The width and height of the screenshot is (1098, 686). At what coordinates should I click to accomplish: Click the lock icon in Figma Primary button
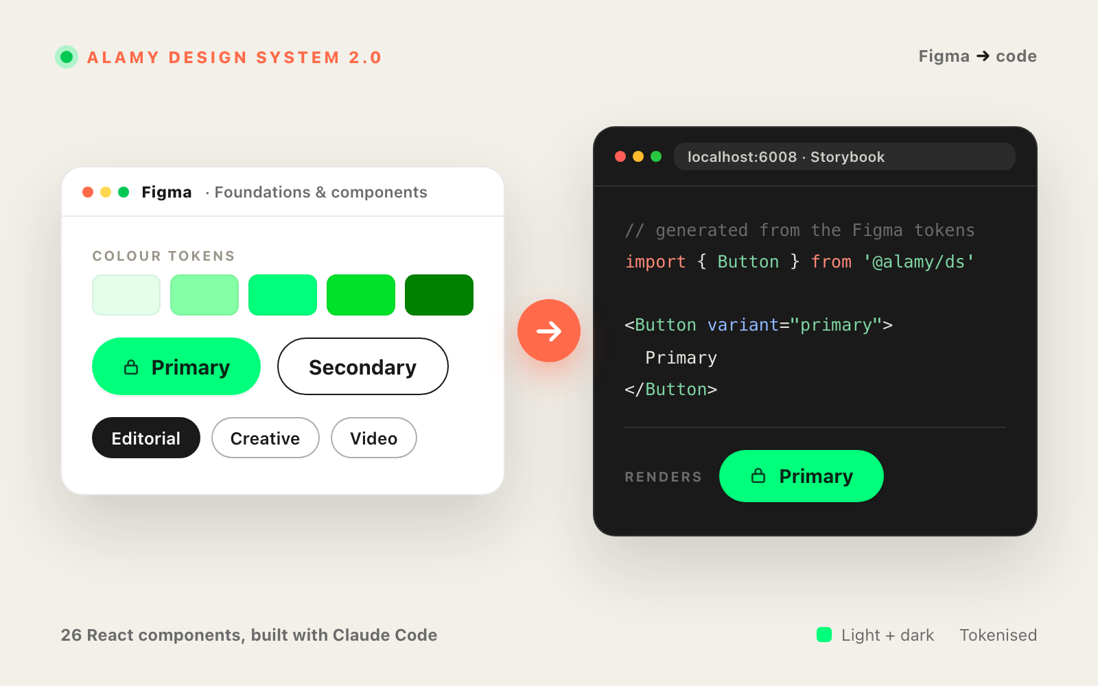(131, 367)
